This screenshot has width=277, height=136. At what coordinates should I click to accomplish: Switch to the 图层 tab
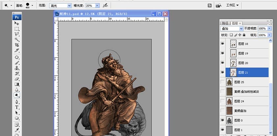(235, 23)
